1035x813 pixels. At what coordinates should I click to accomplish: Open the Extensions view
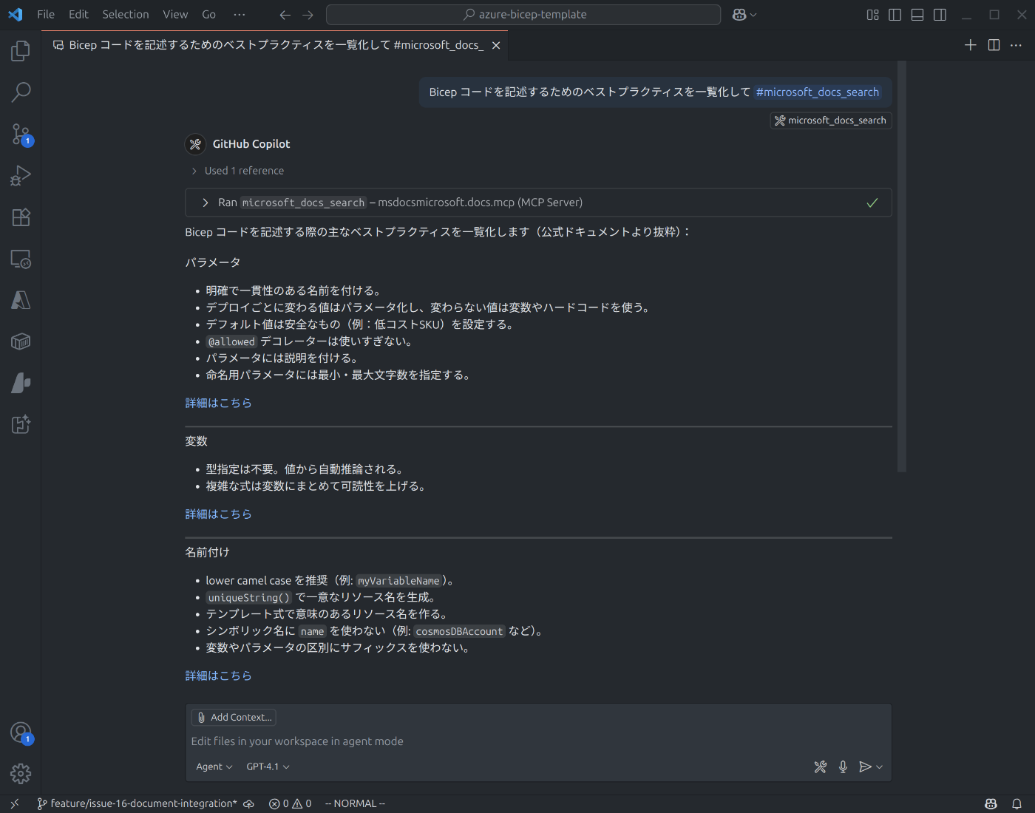[x=21, y=217]
